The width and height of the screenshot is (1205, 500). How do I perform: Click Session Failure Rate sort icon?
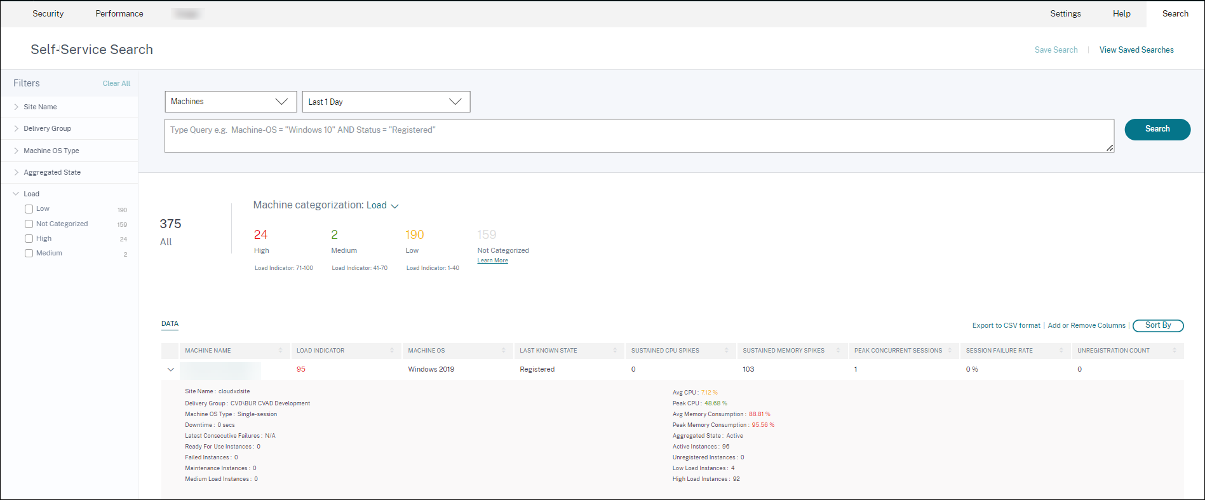point(1061,351)
